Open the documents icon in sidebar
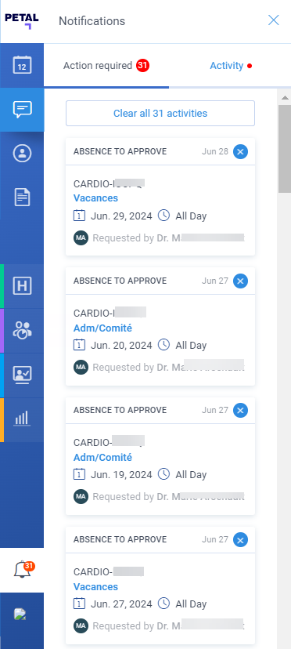This screenshot has height=649, width=291. (x=22, y=197)
